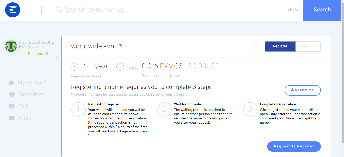Increase registration period with plus button
Viewport: 344px width, 157px height.
point(120,67)
